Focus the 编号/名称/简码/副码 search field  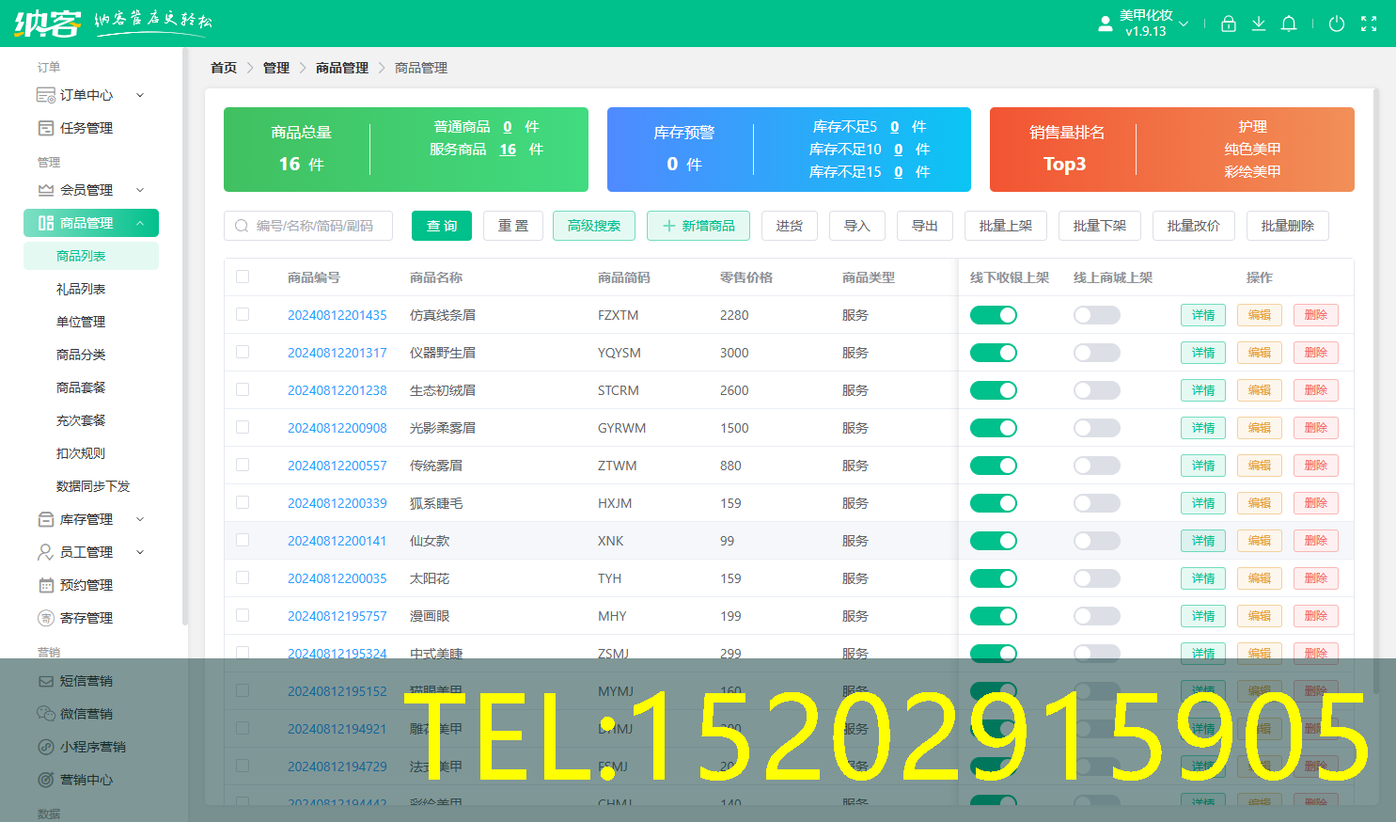click(308, 226)
